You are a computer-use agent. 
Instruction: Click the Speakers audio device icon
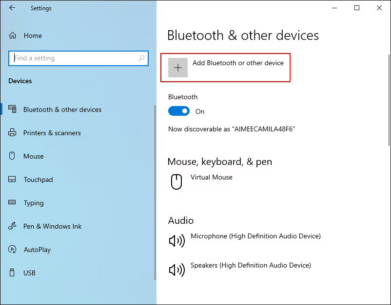click(x=176, y=269)
